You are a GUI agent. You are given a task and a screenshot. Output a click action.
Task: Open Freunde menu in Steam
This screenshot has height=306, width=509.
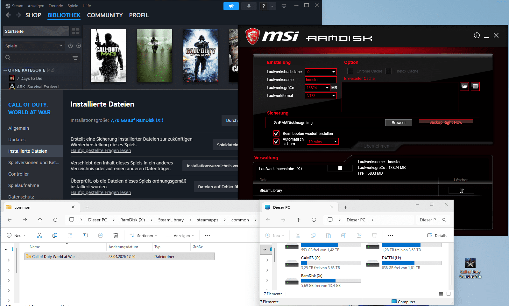pyautogui.click(x=56, y=6)
